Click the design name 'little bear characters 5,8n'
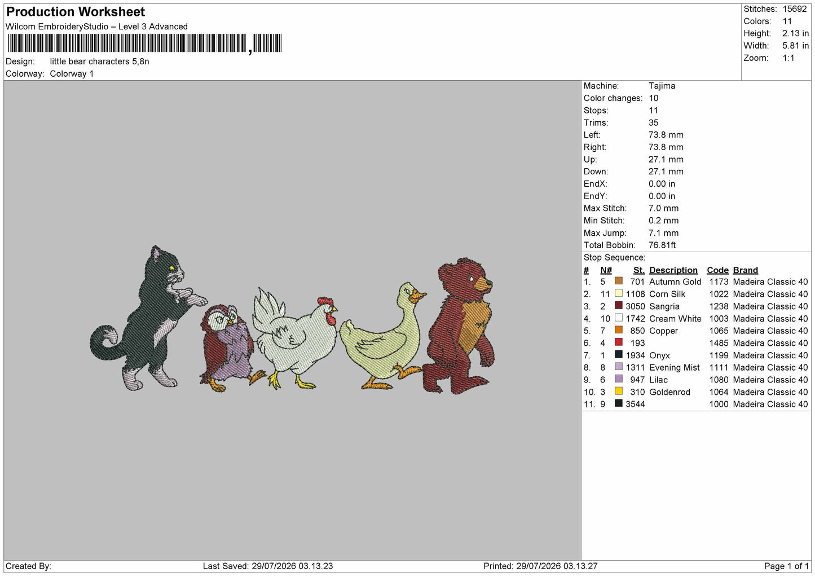This screenshot has width=815, height=576. coord(99,61)
